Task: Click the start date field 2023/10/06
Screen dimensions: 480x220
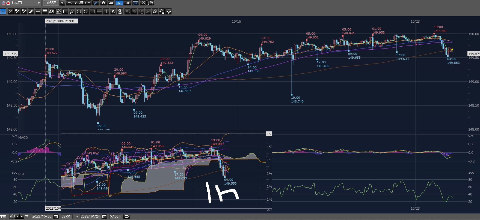Action: click(x=42, y=216)
